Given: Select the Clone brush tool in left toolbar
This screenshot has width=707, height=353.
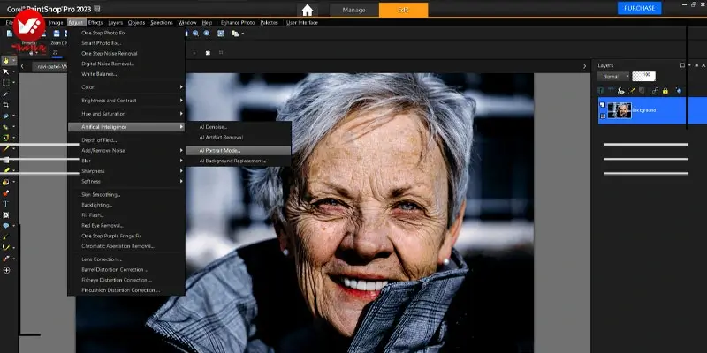Looking at the screenshot, I should (x=6, y=126).
